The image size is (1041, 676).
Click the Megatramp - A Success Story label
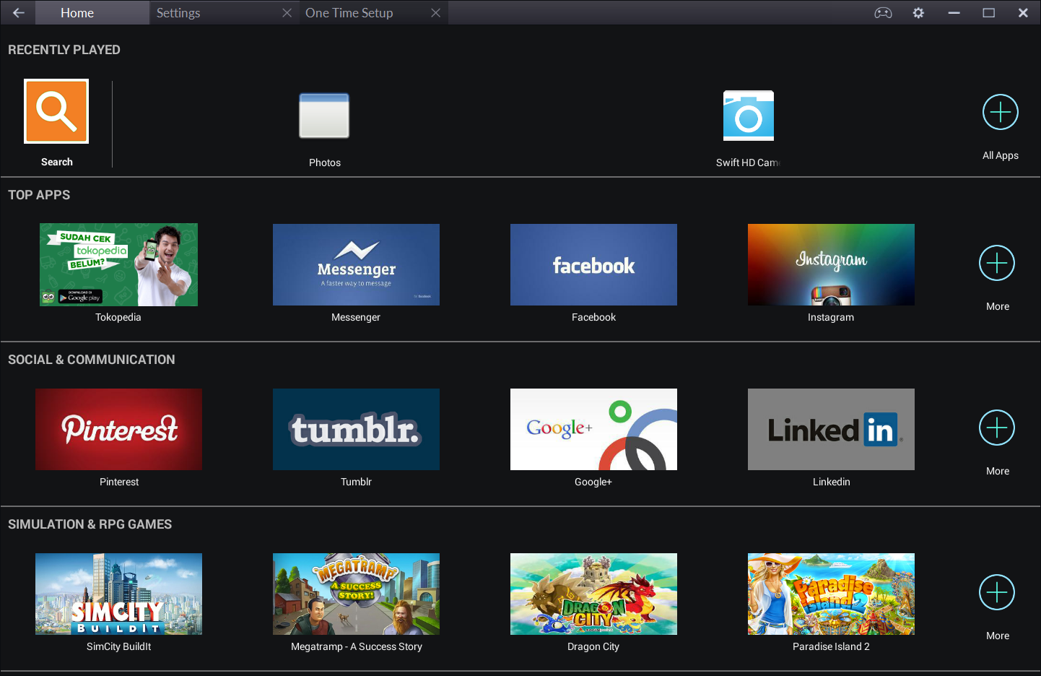357,646
